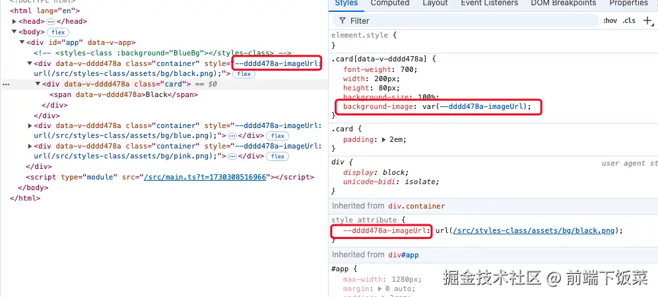This screenshot has height=297, width=658.
Task: Click the new style rule plus icon
Action: tap(647, 21)
